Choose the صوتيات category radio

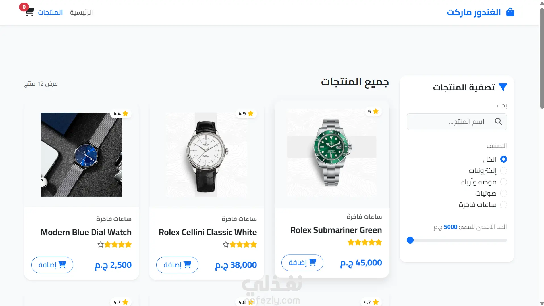point(503,193)
